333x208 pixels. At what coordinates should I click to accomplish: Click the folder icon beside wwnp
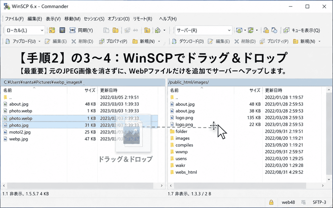172,152
